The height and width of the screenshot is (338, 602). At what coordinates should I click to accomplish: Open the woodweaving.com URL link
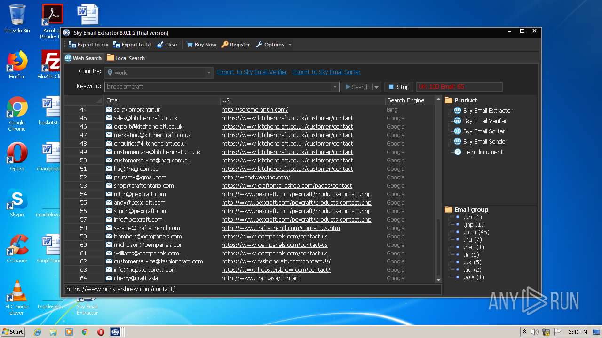(256, 177)
